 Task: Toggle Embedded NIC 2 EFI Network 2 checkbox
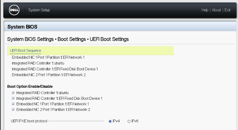click(x=13, y=110)
